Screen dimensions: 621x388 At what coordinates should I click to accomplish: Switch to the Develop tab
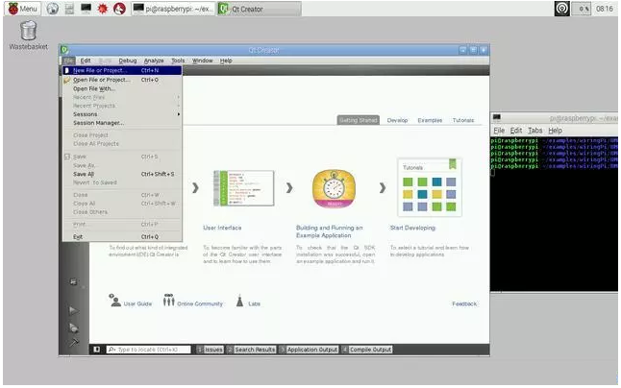coord(397,120)
